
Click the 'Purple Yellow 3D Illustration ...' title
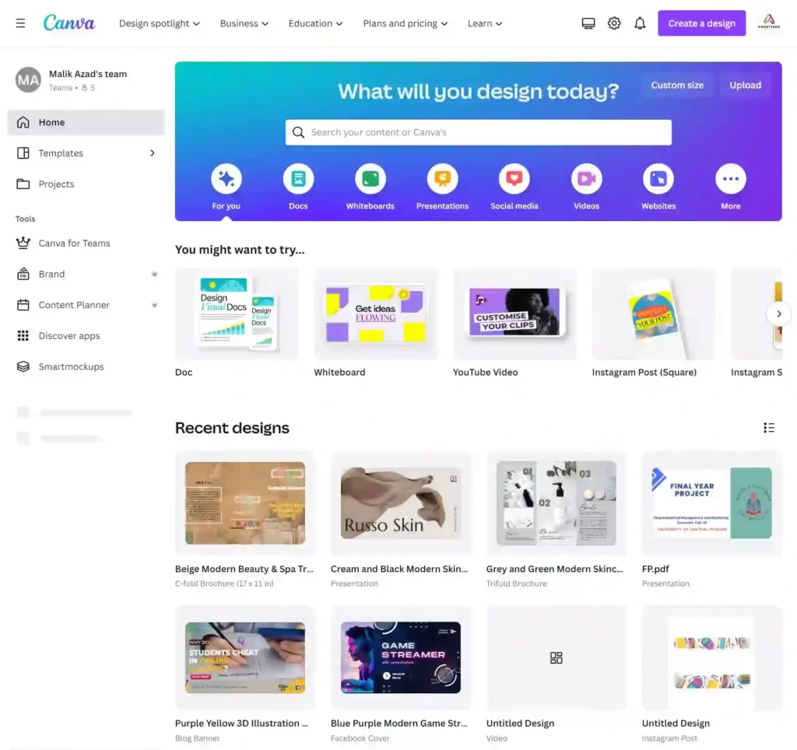(x=241, y=723)
